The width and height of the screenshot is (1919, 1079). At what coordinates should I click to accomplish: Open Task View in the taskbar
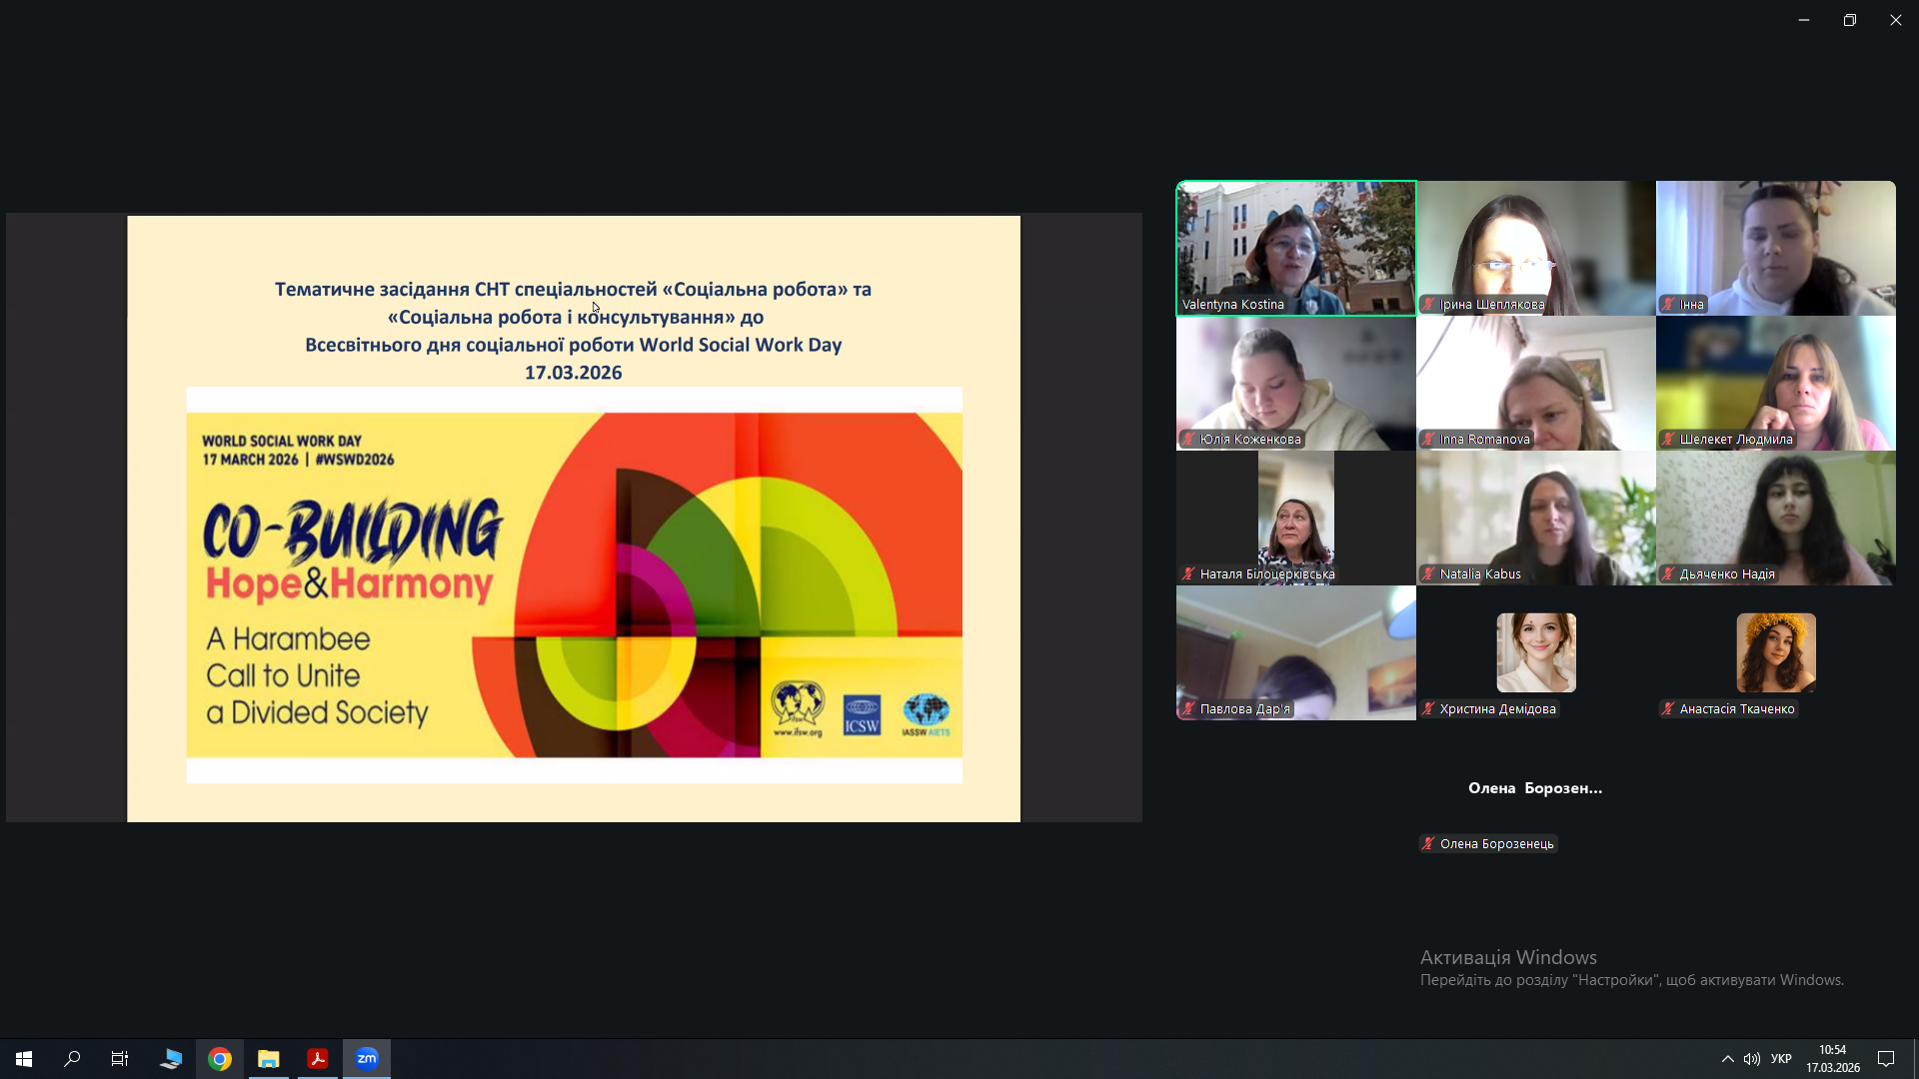coord(120,1058)
